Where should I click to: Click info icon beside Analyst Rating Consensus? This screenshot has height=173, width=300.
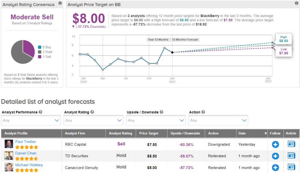(60, 3)
